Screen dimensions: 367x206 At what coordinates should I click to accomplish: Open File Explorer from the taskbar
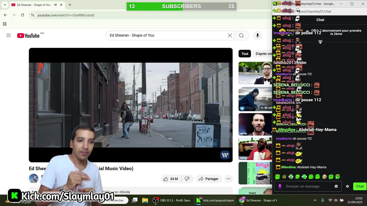(x=145, y=200)
